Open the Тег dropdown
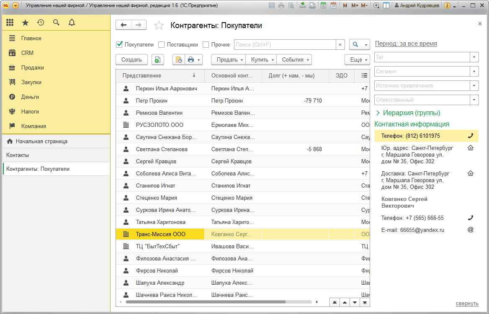 (x=474, y=57)
